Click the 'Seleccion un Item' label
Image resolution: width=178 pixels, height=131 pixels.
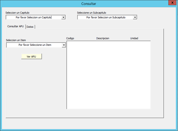click(x=16, y=40)
